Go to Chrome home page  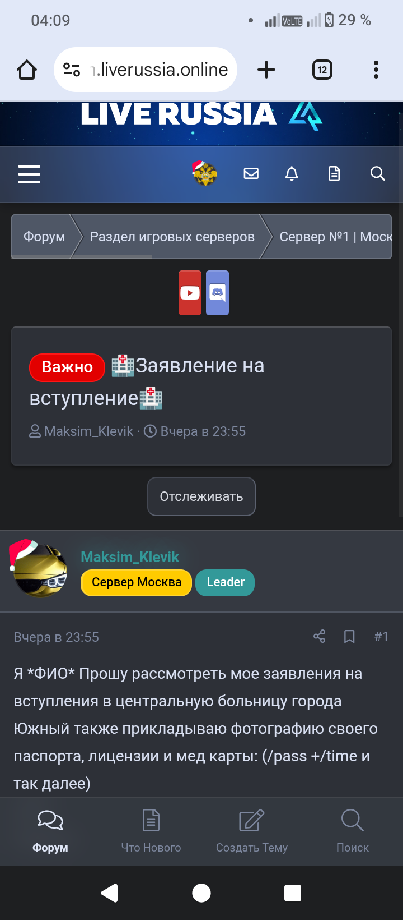point(27,70)
